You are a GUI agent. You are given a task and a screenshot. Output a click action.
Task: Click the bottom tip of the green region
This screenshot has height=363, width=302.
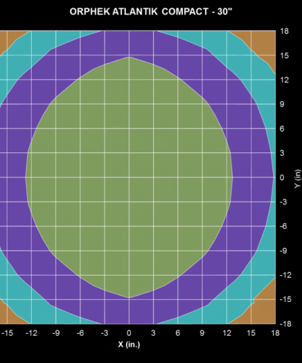pyautogui.click(x=129, y=297)
